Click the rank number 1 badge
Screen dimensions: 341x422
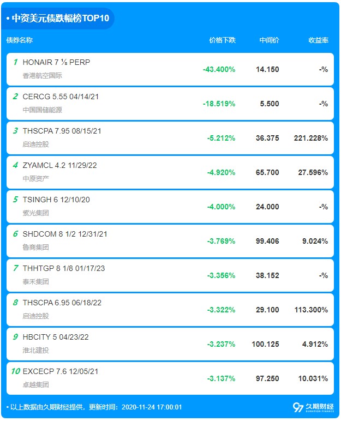click(x=16, y=62)
